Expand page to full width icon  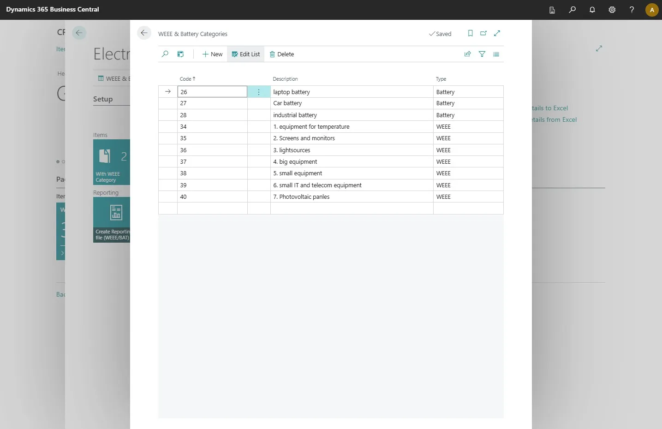click(497, 33)
